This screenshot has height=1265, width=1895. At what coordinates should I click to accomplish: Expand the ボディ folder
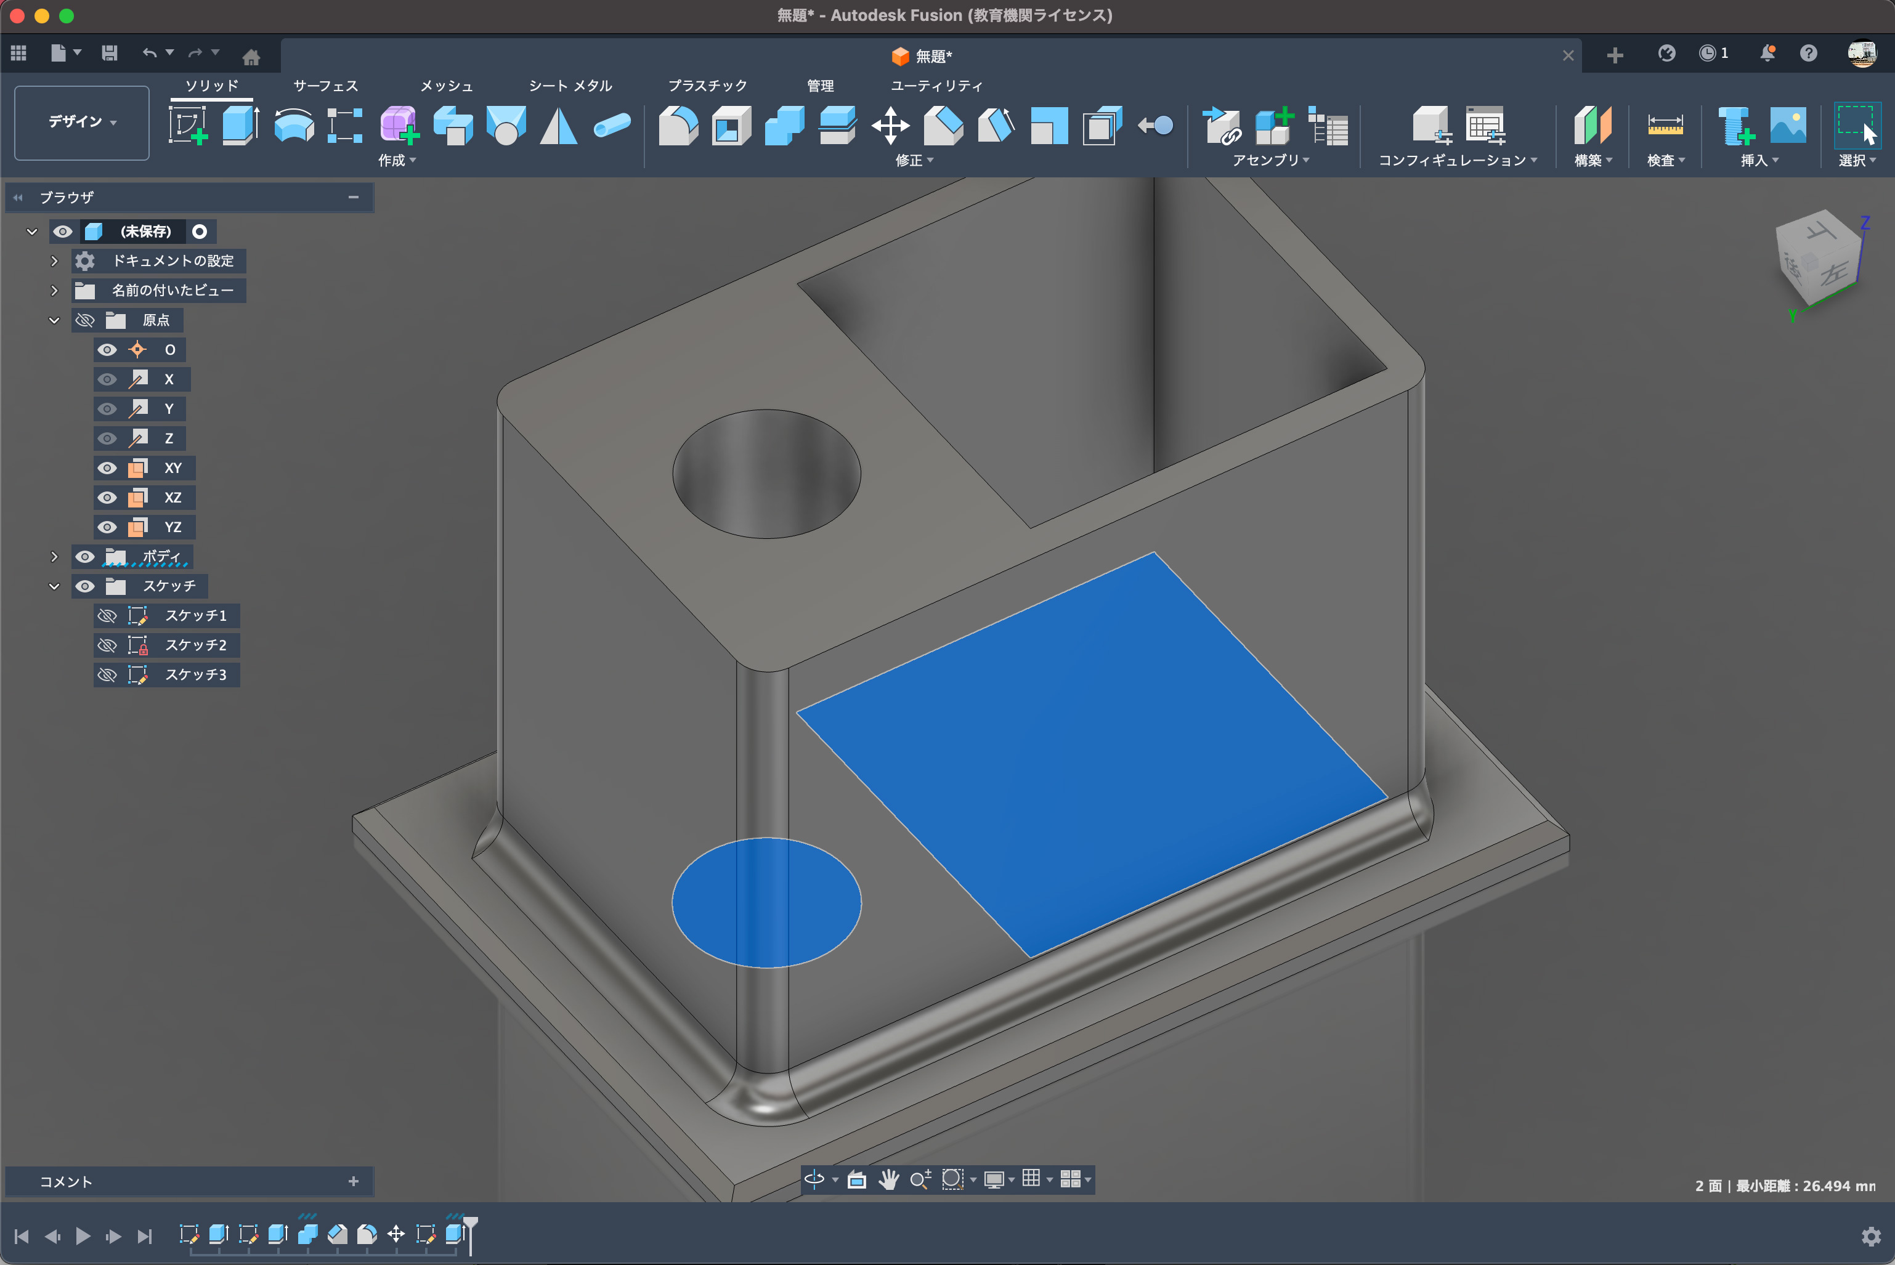[54, 557]
